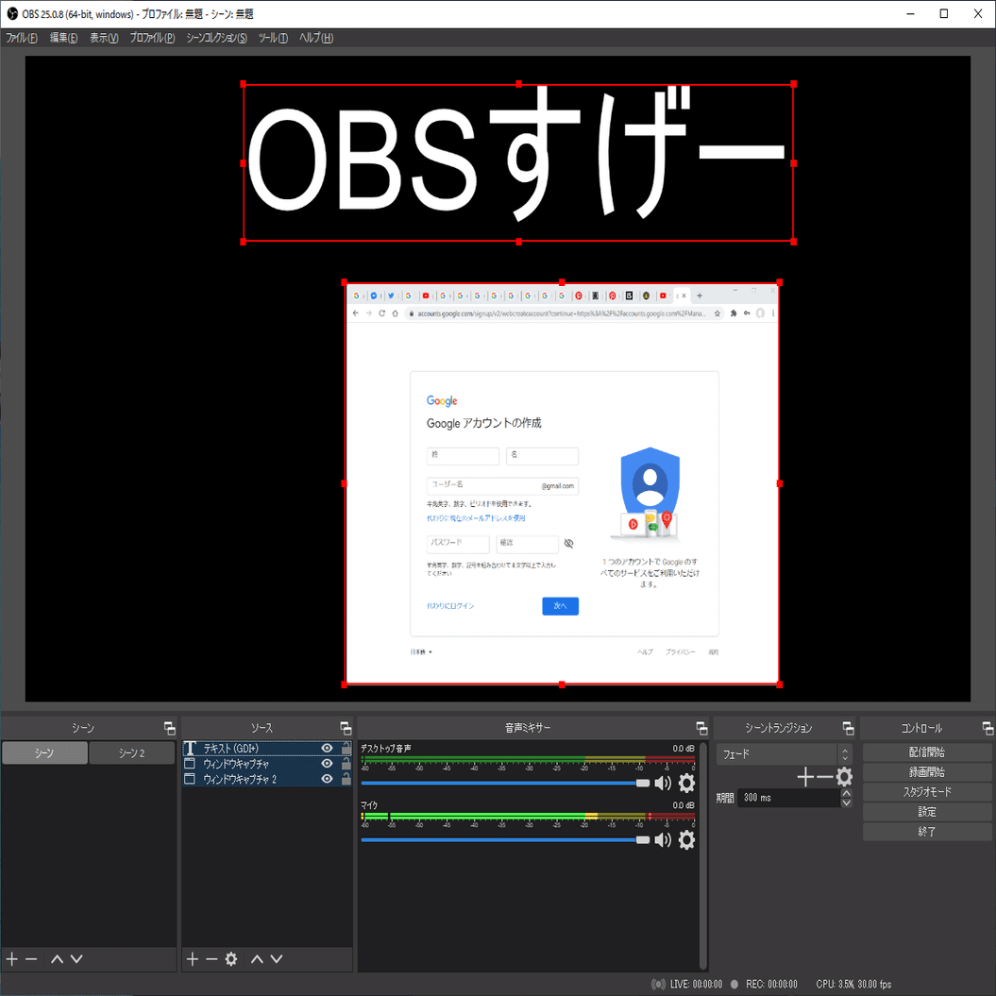
Task: Start streaming with 配信開始
Action: coord(927,752)
